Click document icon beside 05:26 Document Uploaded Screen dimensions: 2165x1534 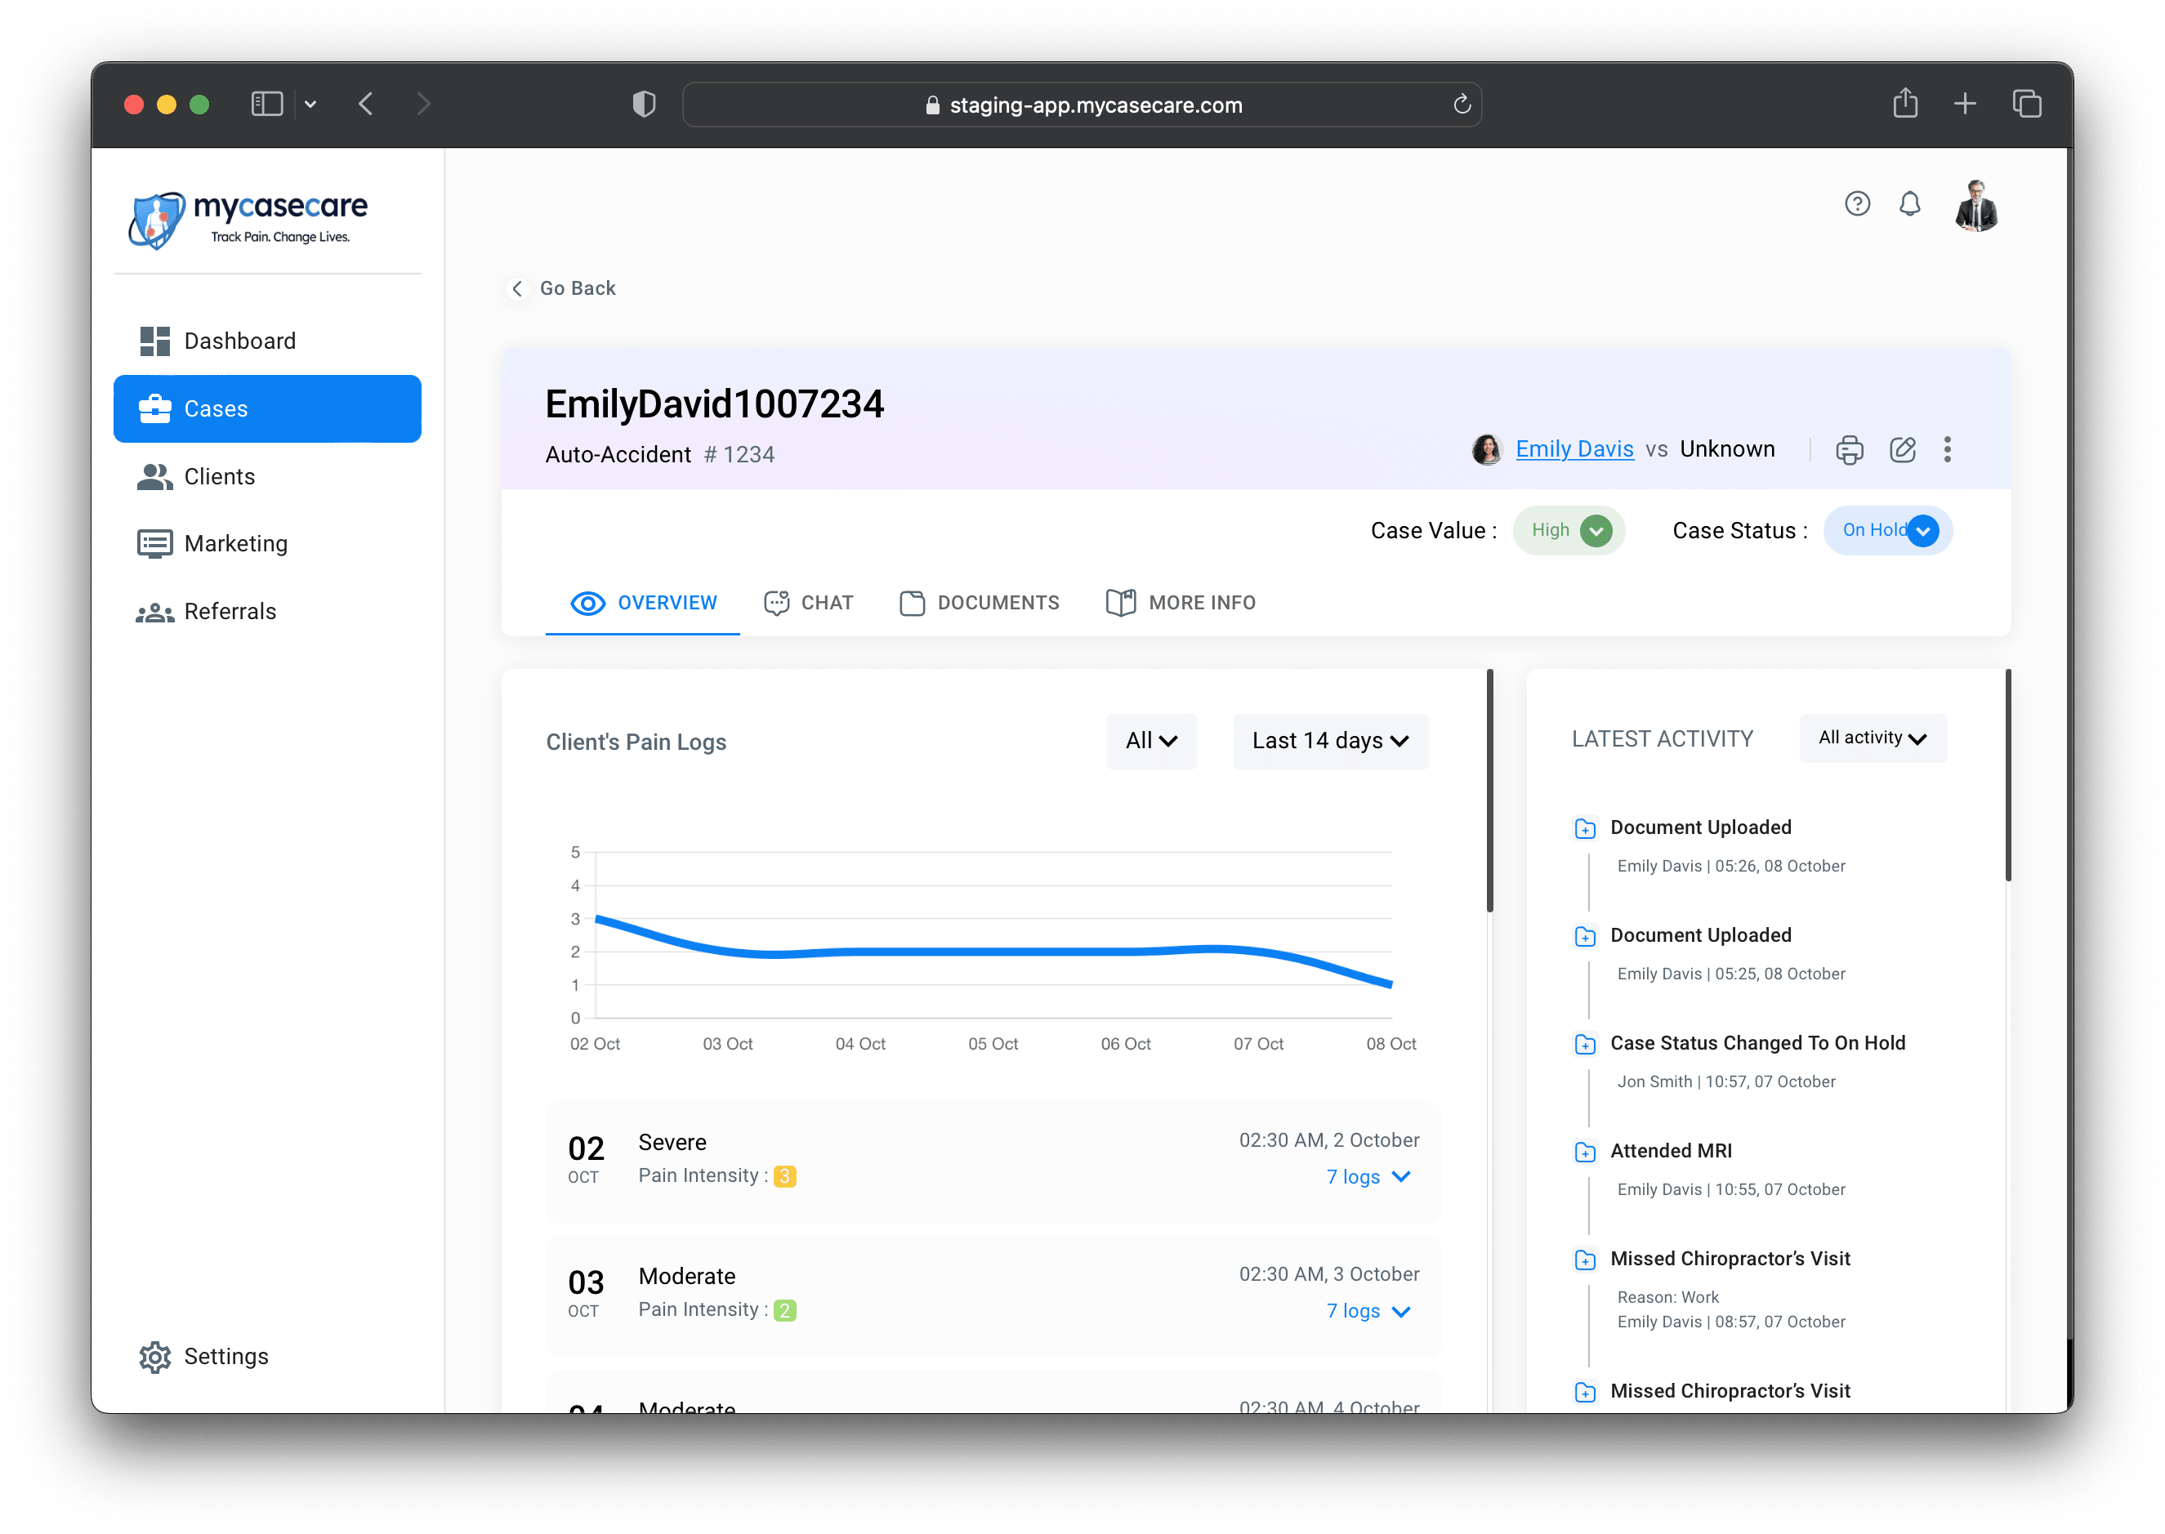coord(1585,828)
